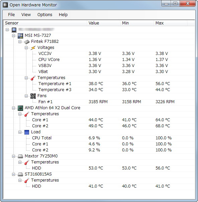The width and height of the screenshot is (198, 202).
Task: Click the Maxtor 7Y250M0 hard drive icon
Action: pyautogui.click(x=20, y=156)
